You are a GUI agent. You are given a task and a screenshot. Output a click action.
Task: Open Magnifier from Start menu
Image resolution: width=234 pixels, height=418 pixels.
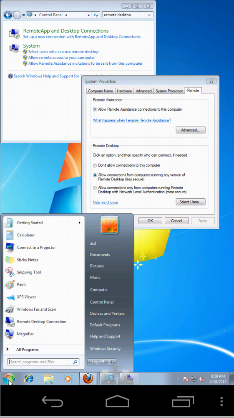coord(43,334)
